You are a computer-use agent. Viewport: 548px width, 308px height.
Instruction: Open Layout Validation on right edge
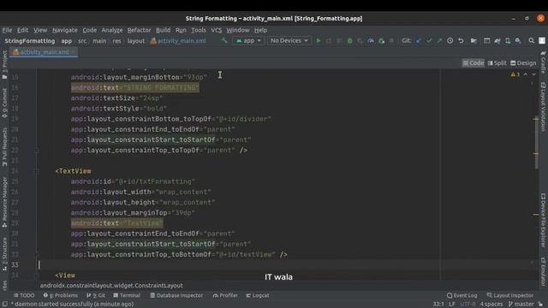pos(543,107)
